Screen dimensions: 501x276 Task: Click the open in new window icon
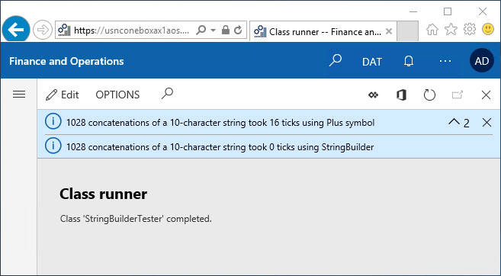click(x=458, y=95)
